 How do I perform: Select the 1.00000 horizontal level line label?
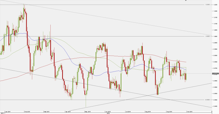point(207,36)
